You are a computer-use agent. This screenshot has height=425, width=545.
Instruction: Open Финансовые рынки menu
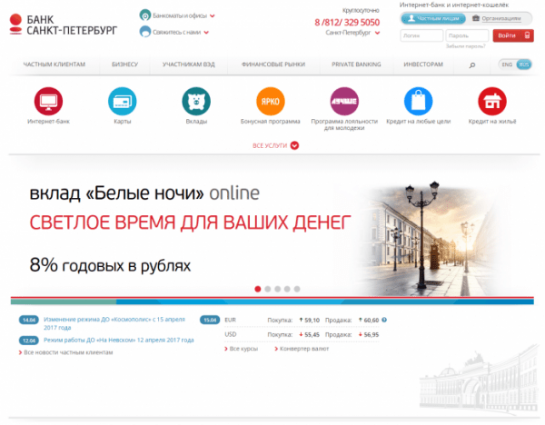pyautogui.click(x=273, y=64)
